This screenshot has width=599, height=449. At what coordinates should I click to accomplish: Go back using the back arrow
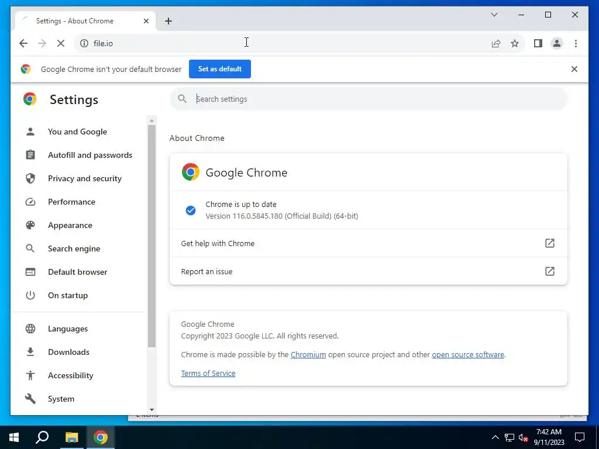pos(23,43)
